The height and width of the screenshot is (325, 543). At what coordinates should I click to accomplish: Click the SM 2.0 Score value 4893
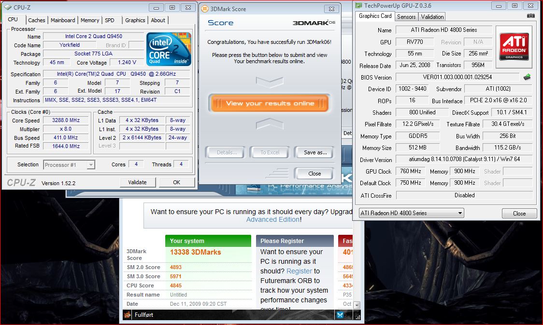(175, 267)
